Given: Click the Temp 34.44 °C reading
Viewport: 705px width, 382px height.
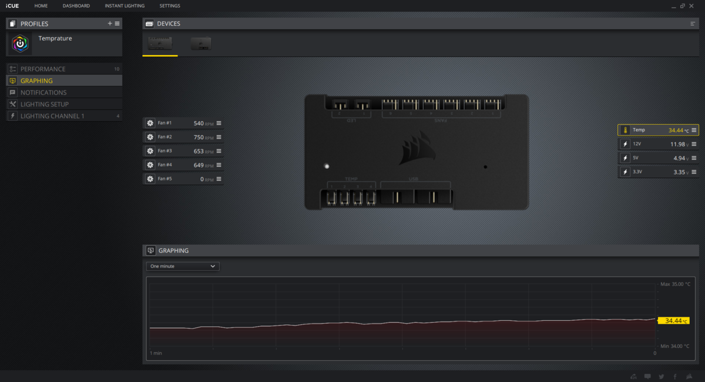Looking at the screenshot, I should click(679, 130).
